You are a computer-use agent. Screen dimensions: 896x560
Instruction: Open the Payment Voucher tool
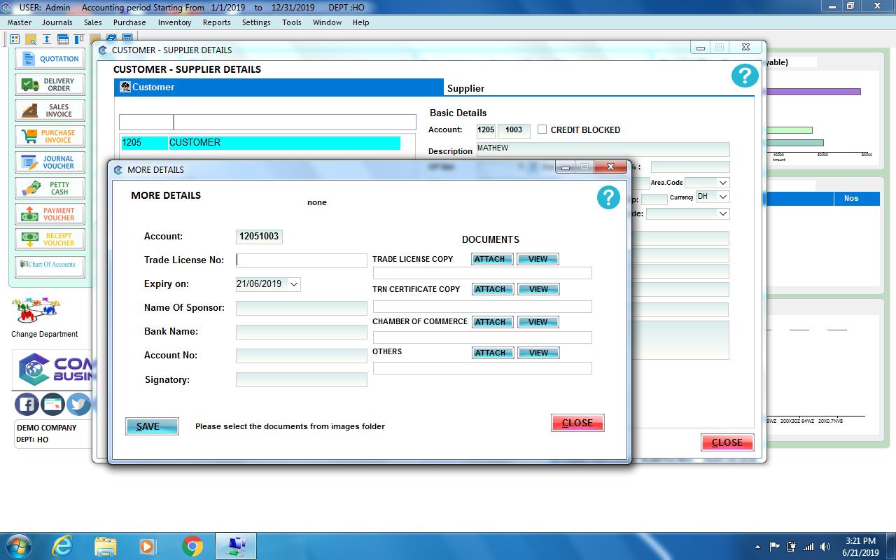click(49, 213)
